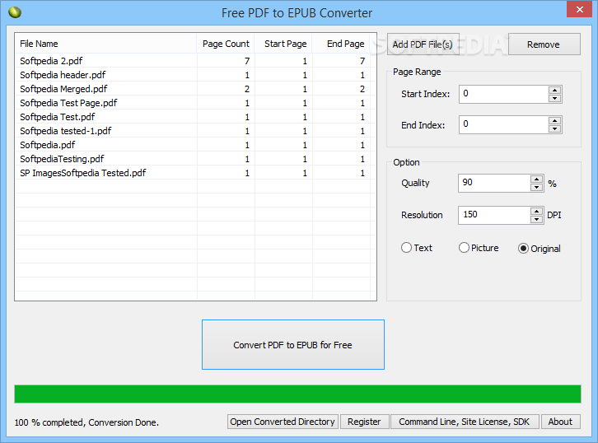Increase Resolution DPI with up arrow
Image resolution: width=598 pixels, height=443 pixels.
[536, 211]
